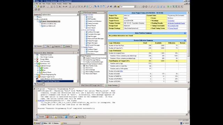The image size is (223, 125).
Task: Toggle Enable Message Filtering checkbox
Action: (x=84, y=60)
